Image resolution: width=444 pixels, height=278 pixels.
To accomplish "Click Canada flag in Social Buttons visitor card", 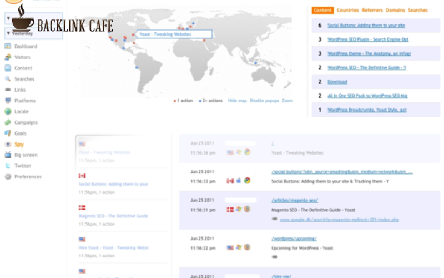I will click(82, 176).
